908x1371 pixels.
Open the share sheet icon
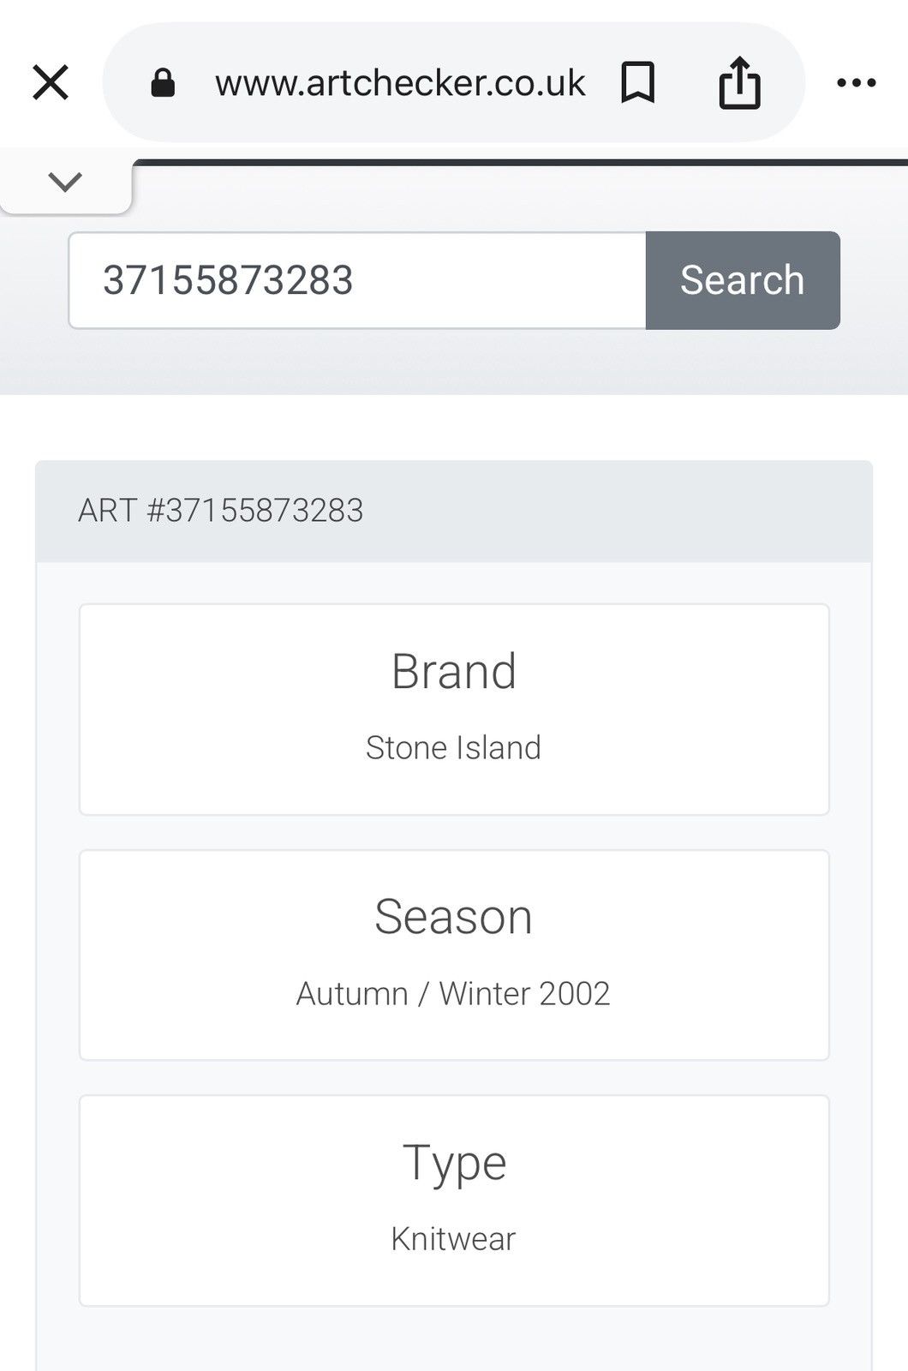point(739,82)
